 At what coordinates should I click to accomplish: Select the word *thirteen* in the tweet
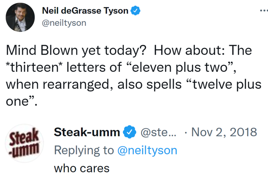pos(34,67)
